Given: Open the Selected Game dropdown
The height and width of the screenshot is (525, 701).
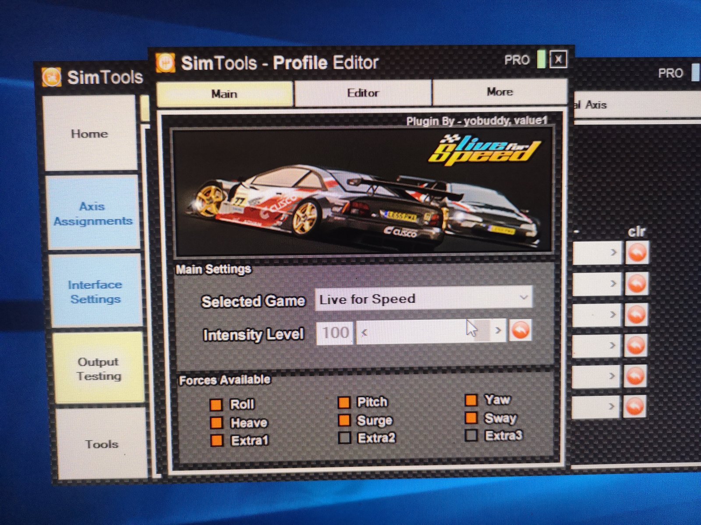Looking at the screenshot, I should pyautogui.click(x=424, y=299).
